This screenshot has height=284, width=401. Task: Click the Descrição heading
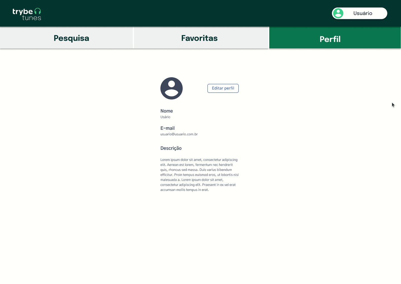click(171, 148)
